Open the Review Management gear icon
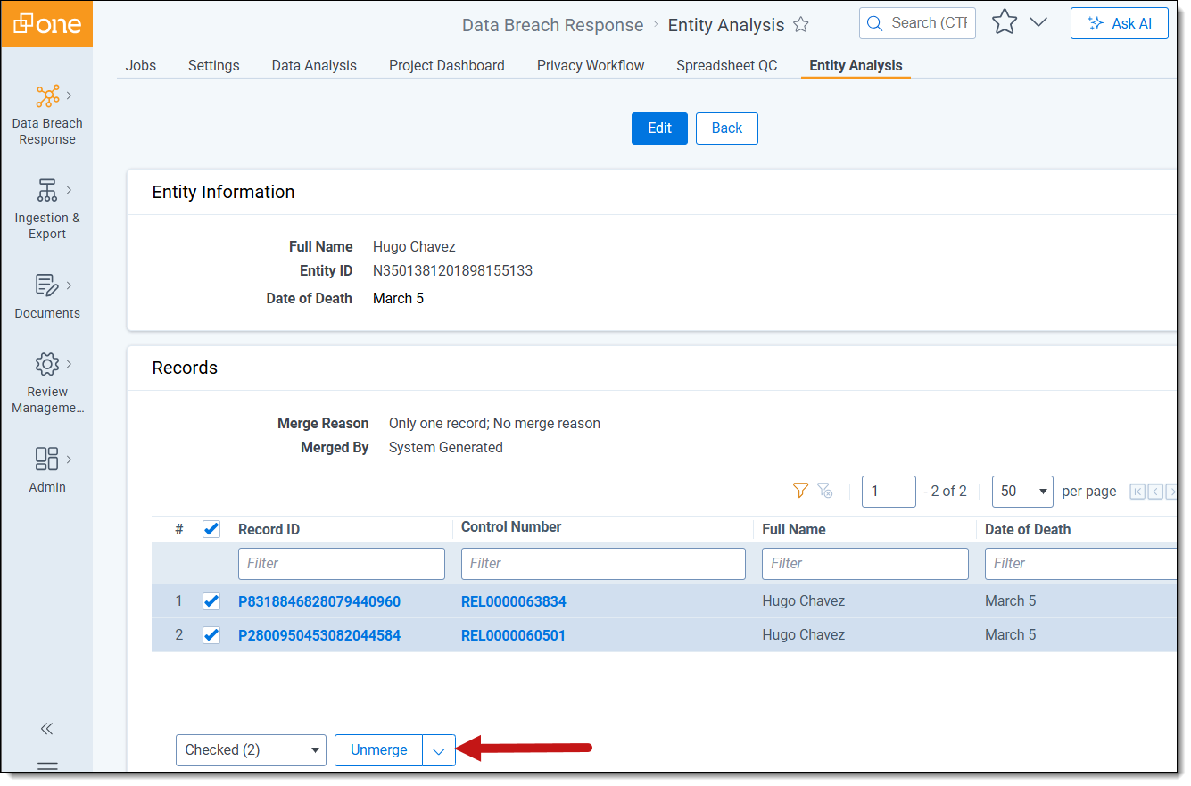Image resolution: width=1191 pixels, height=786 pixels. pyautogui.click(x=47, y=364)
